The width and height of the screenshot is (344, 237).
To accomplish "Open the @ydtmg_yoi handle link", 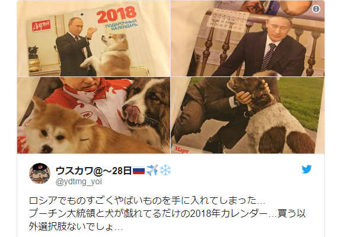I will (79, 182).
